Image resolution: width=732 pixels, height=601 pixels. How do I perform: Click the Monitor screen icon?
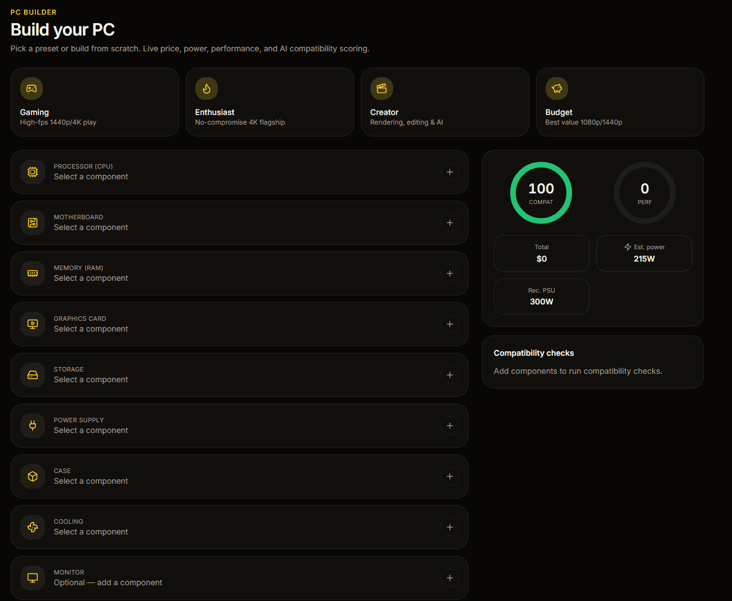33,578
